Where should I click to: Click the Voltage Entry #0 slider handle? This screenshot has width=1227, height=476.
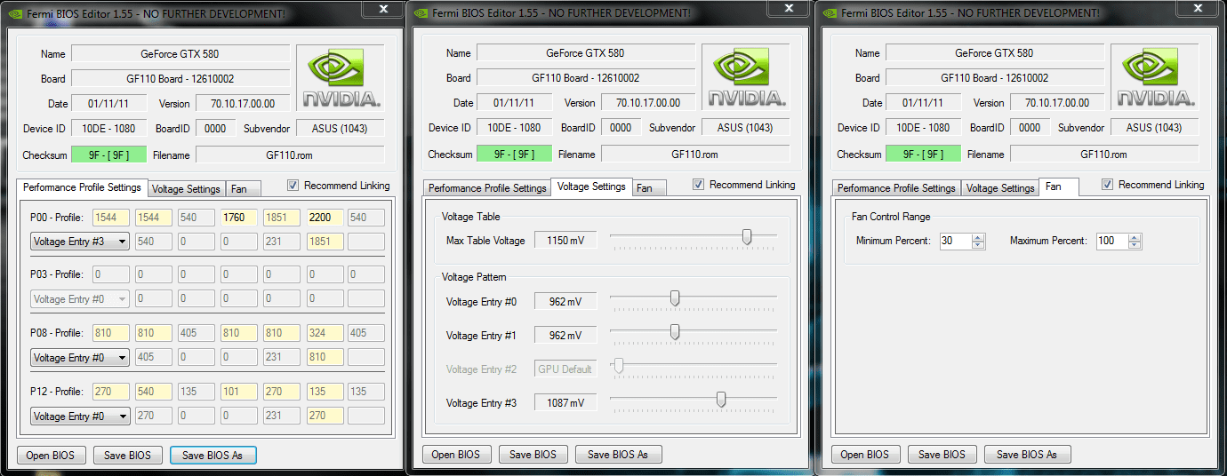coord(675,297)
